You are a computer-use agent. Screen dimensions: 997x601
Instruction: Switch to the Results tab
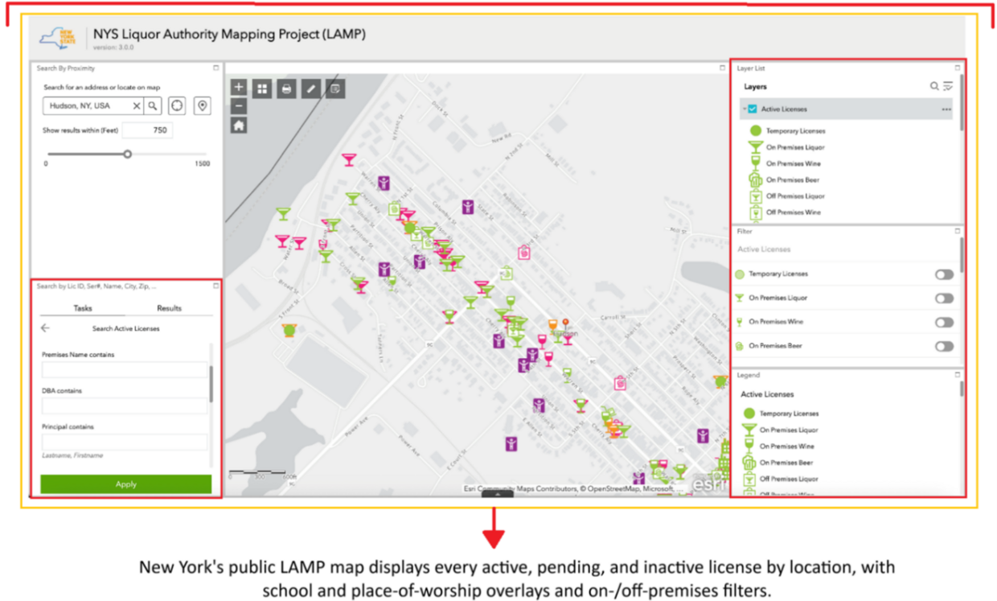[x=169, y=308]
